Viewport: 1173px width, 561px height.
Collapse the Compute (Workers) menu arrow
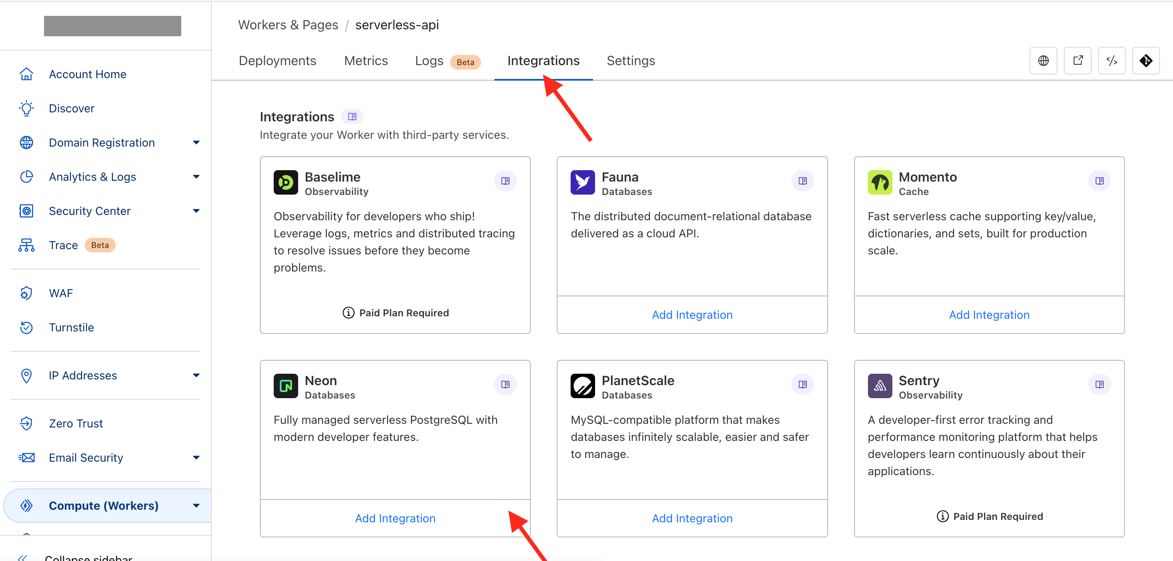[x=196, y=506]
